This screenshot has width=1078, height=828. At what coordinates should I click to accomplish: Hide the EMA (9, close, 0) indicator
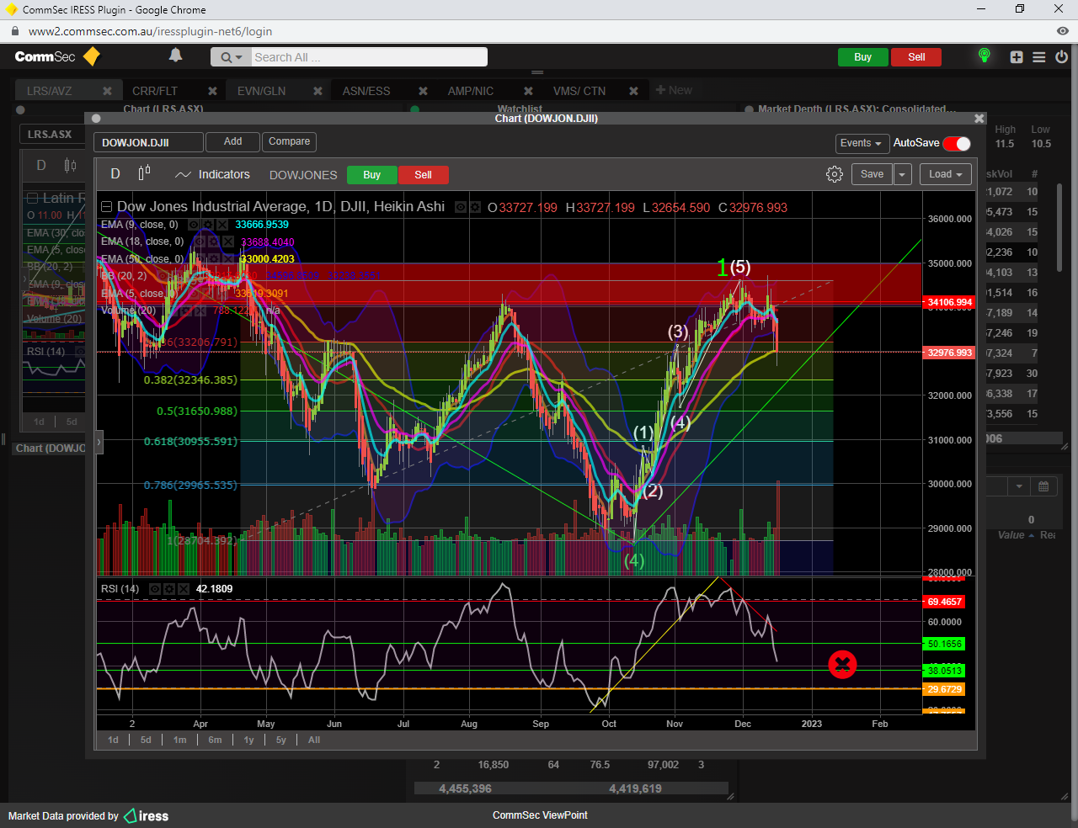point(193,225)
